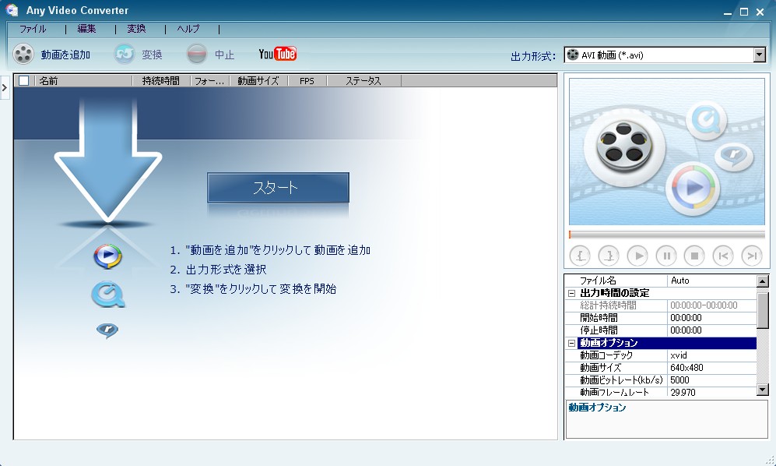Maximize the Any Video Converter window

[x=744, y=12]
